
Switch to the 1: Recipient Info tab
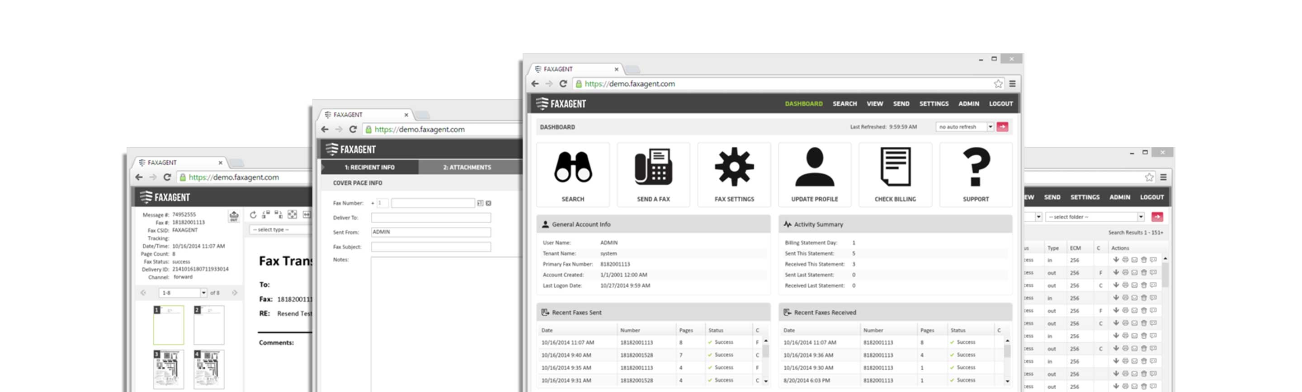point(369,167)
